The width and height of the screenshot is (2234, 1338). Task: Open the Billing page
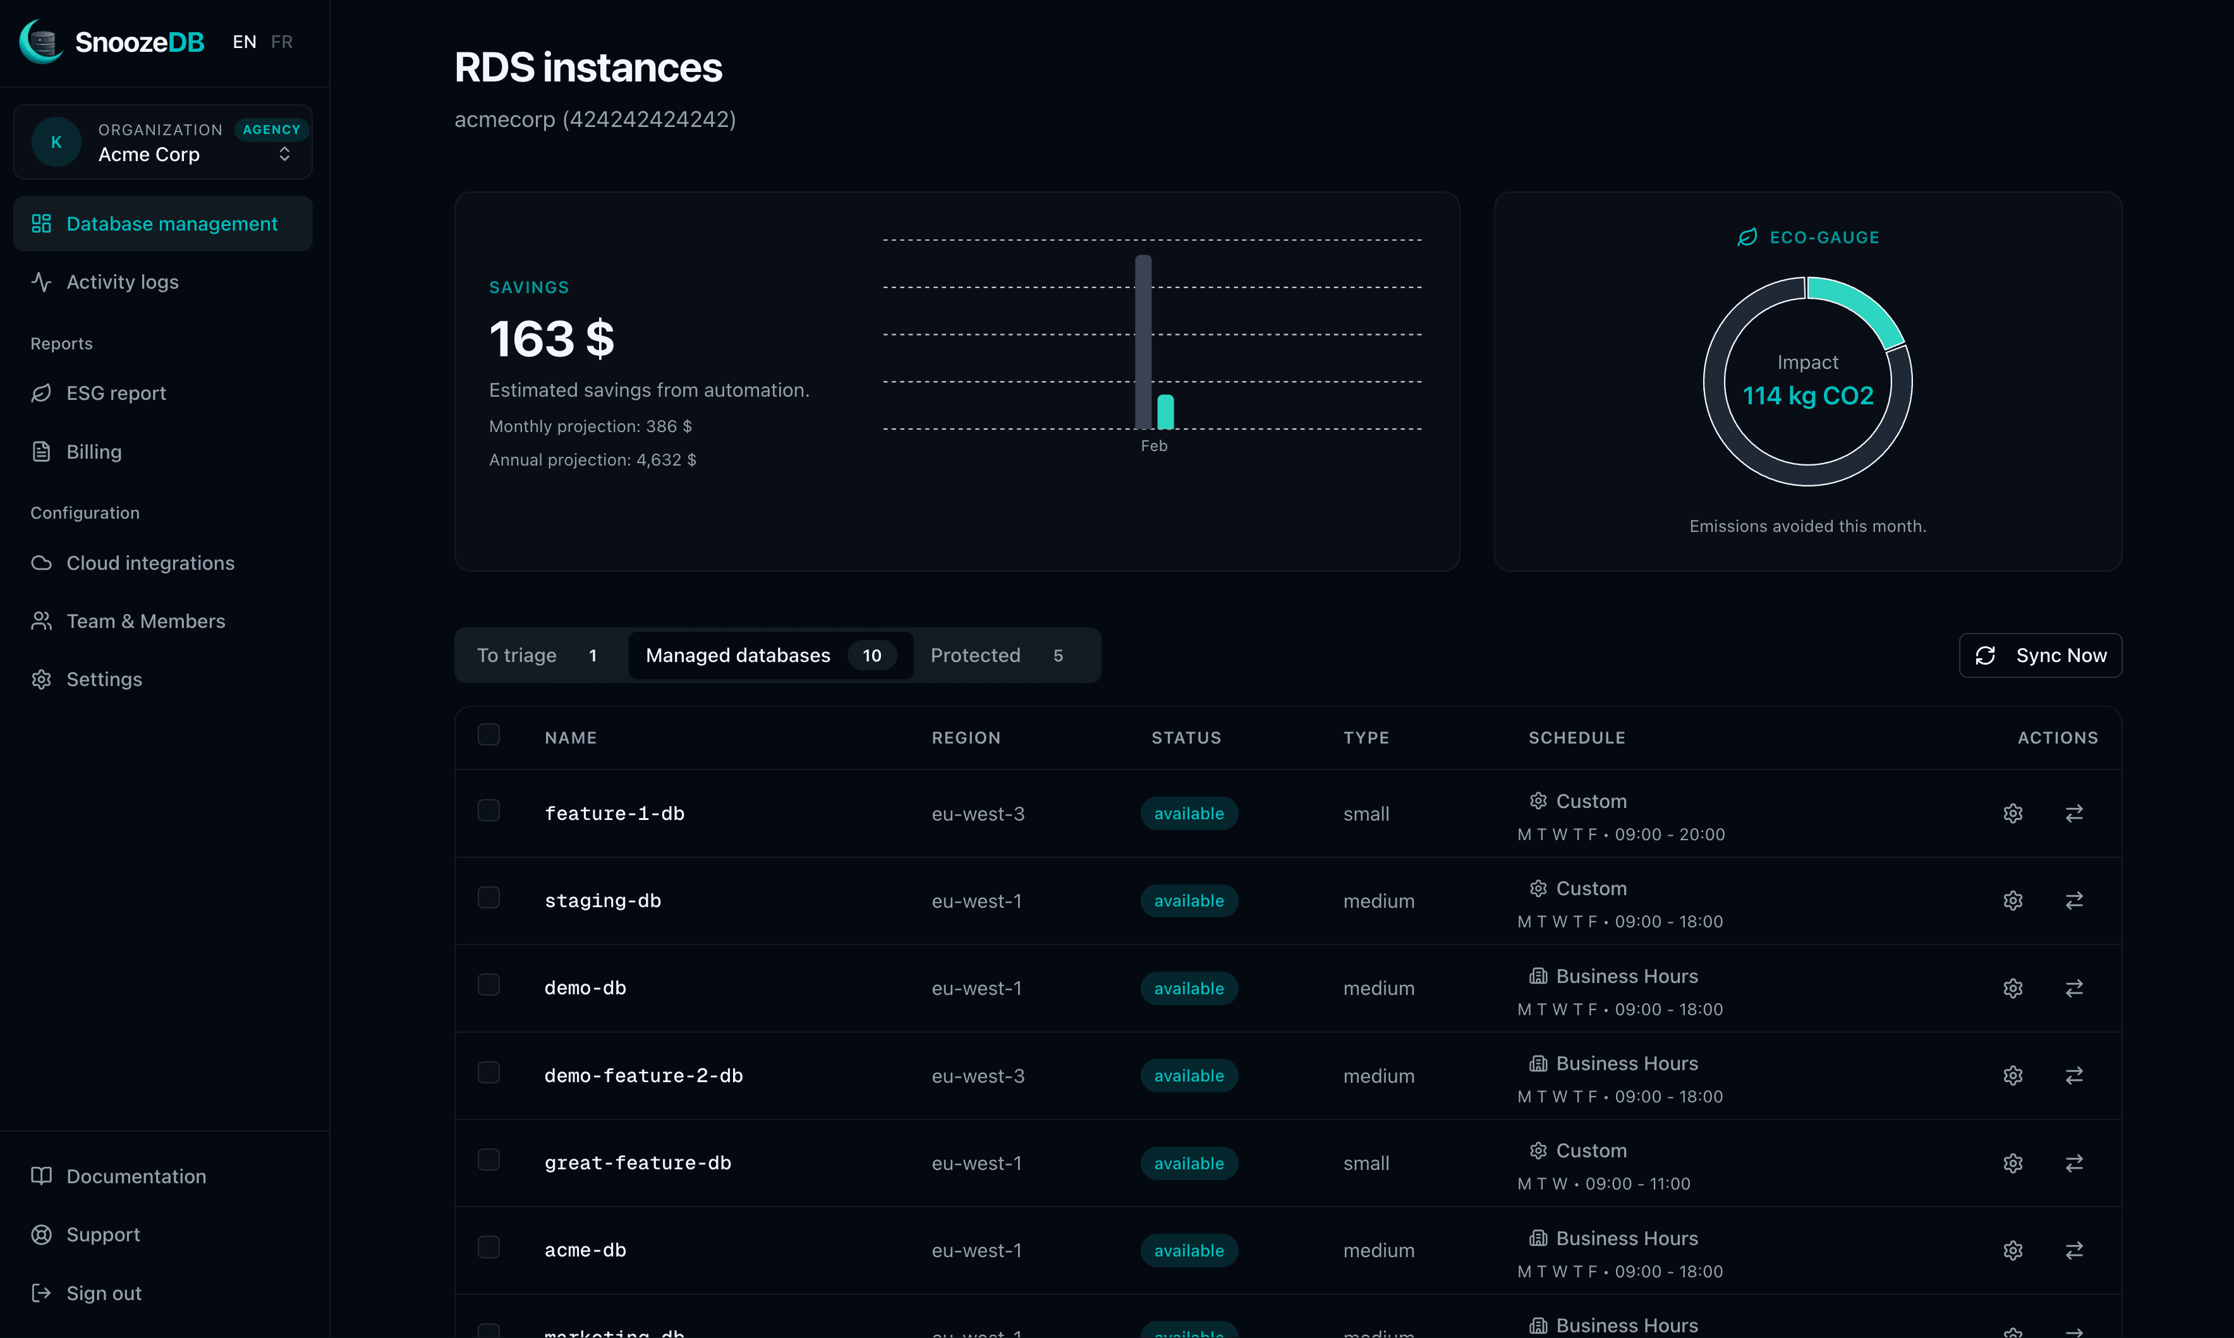coord(93,451)
